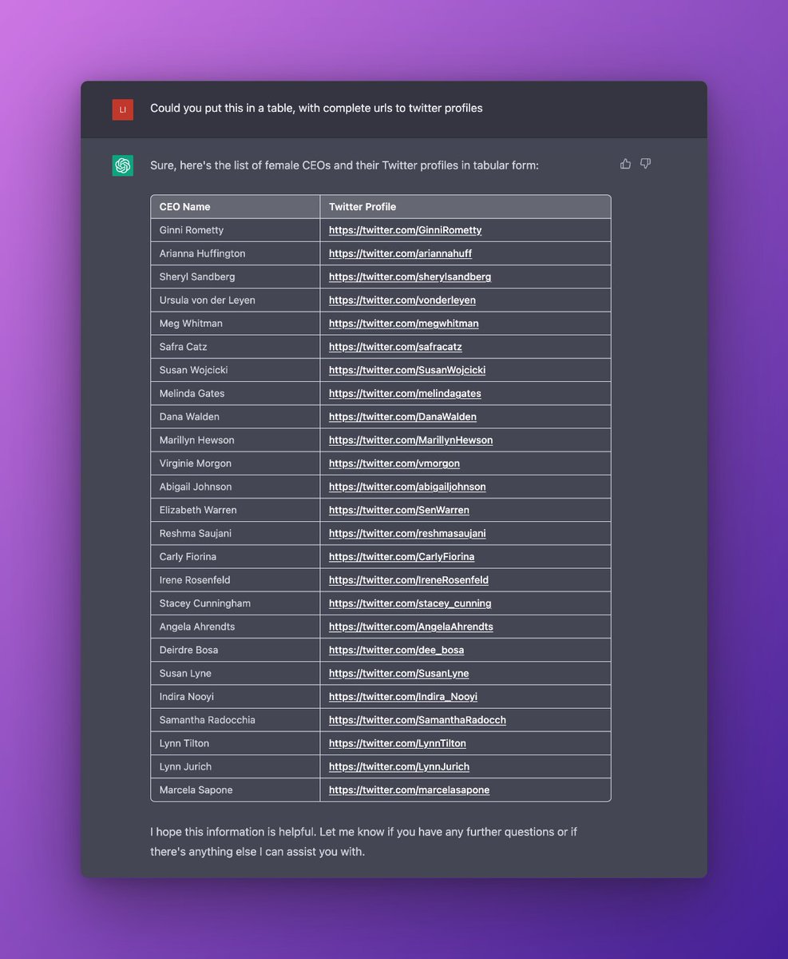Select the 'Angela Ahrendts' name cell
Image resolution: width=788 pixels, height=959 pixels.
236,626
